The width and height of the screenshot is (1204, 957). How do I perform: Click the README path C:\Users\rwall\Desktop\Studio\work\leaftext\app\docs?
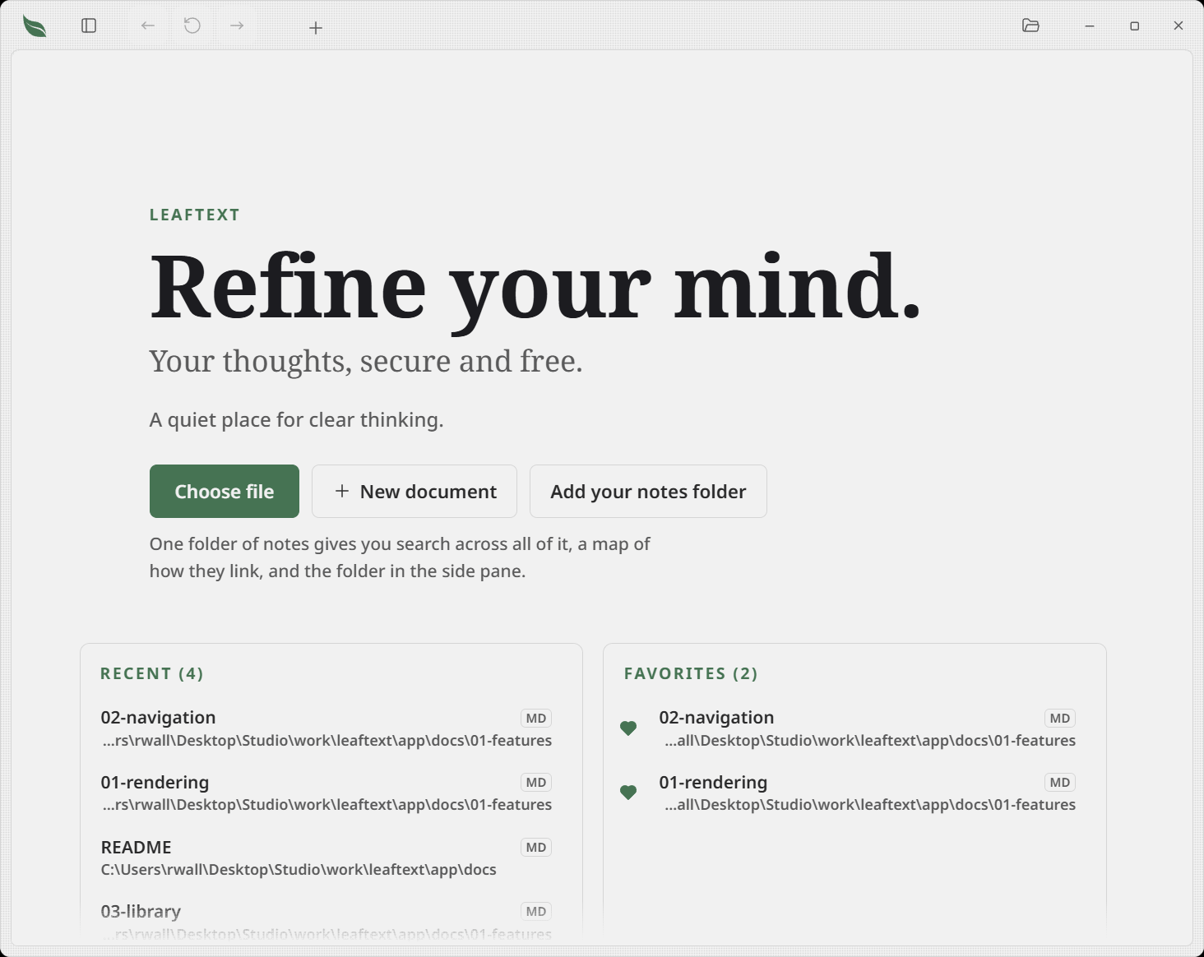click(x=299, y=870)
